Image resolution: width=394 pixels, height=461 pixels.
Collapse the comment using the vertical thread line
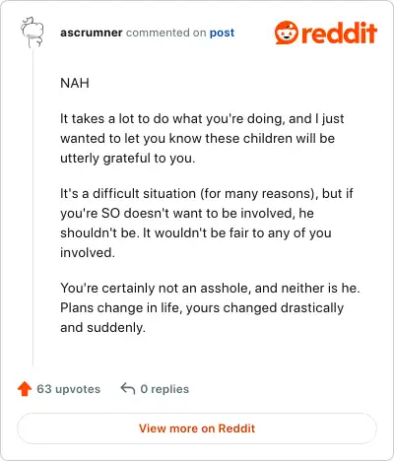[33, 208]
